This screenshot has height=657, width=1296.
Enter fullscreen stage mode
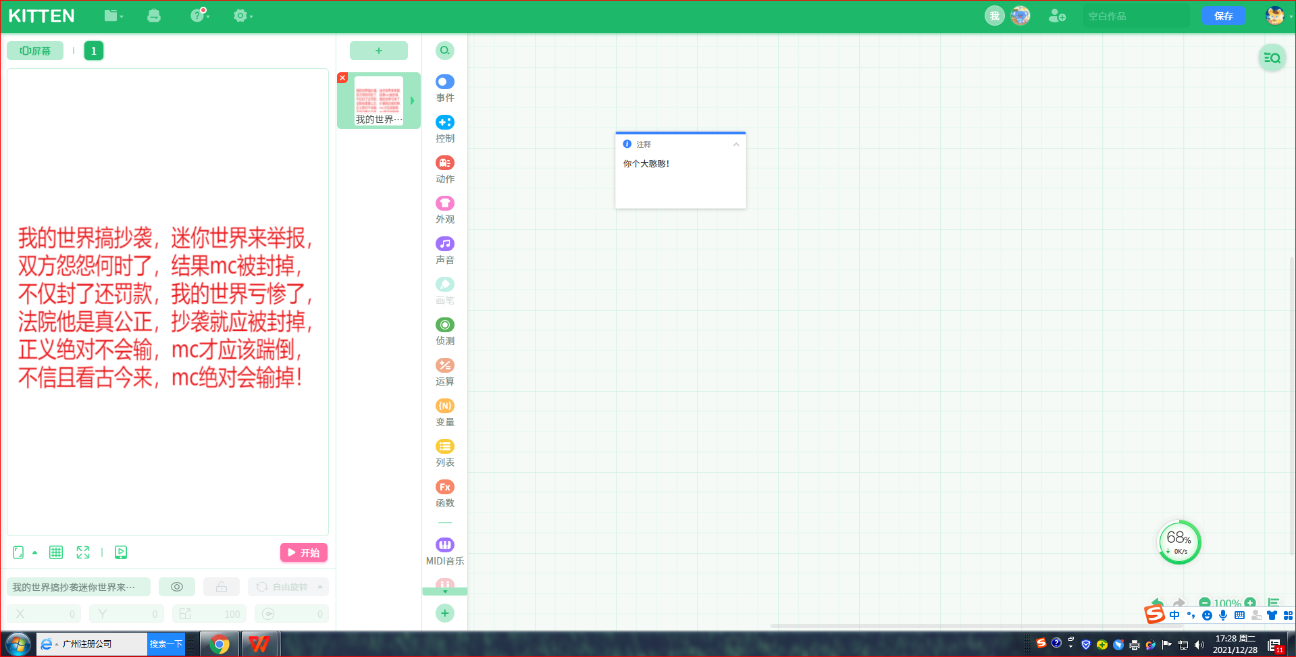[x=83, y=552]
